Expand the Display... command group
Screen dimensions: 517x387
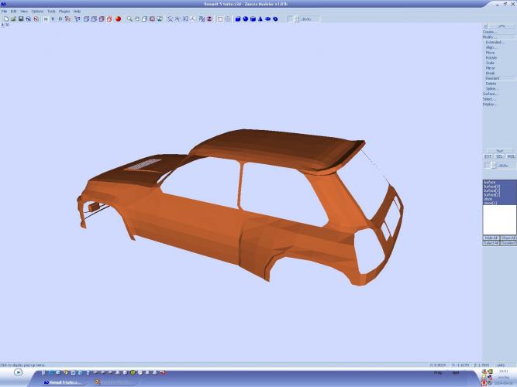[x=489, y=104]
